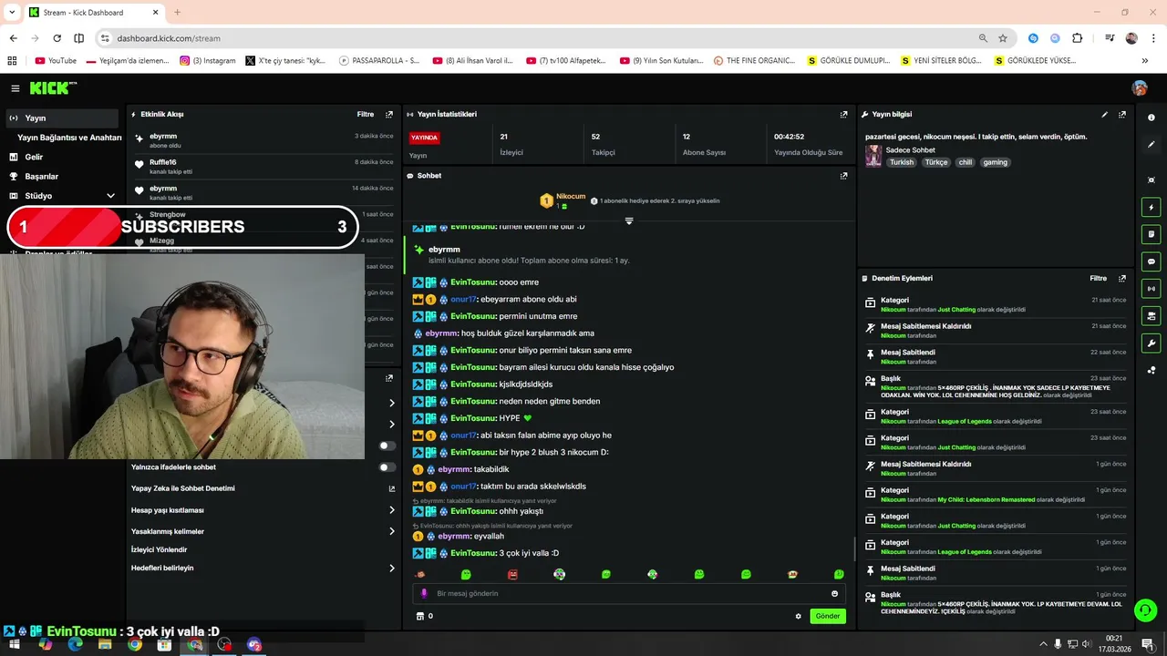Open Sadece Sohbet category link

tap(911, 150)
